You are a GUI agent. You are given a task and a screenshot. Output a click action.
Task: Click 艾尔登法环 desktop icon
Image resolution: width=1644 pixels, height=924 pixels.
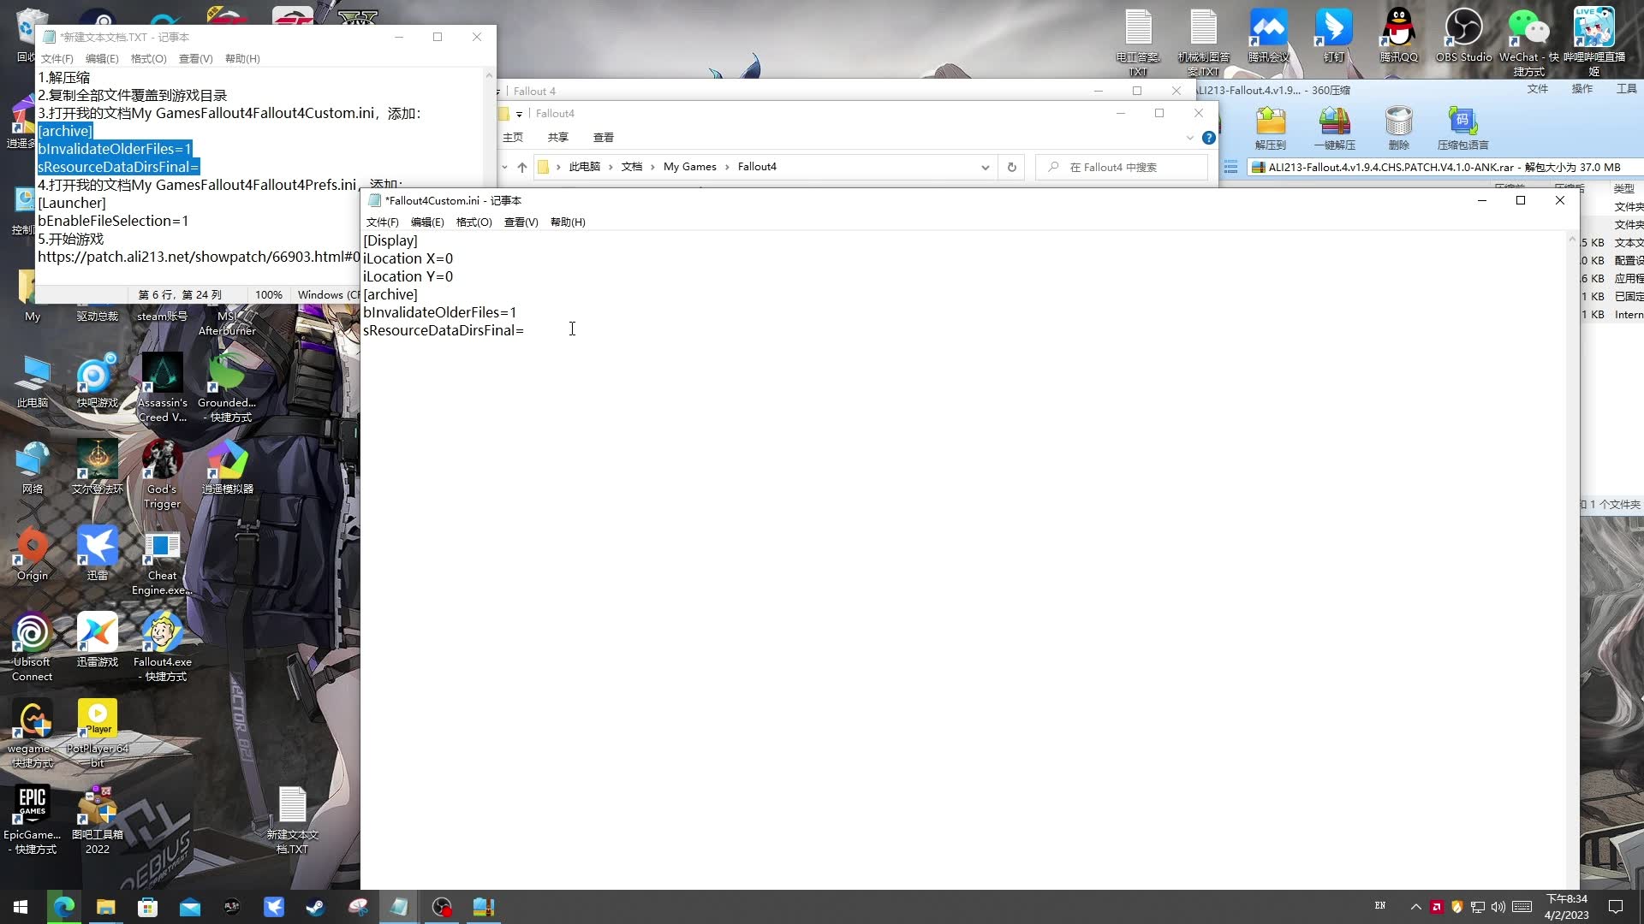[97, 468]
